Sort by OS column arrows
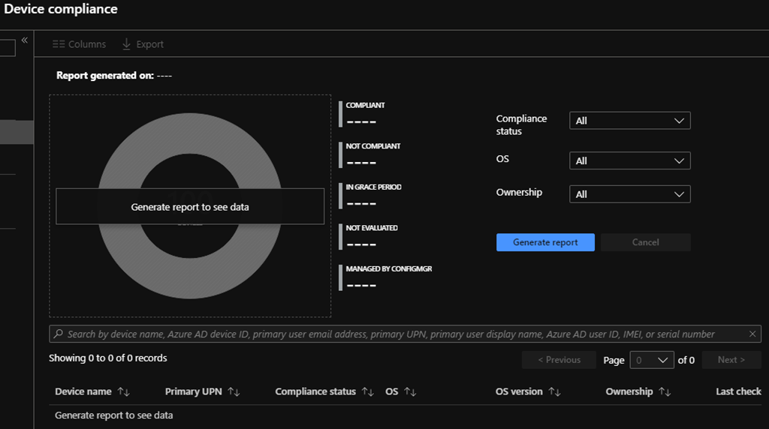This screenshot has width=769, height=429. click(410, 391)
